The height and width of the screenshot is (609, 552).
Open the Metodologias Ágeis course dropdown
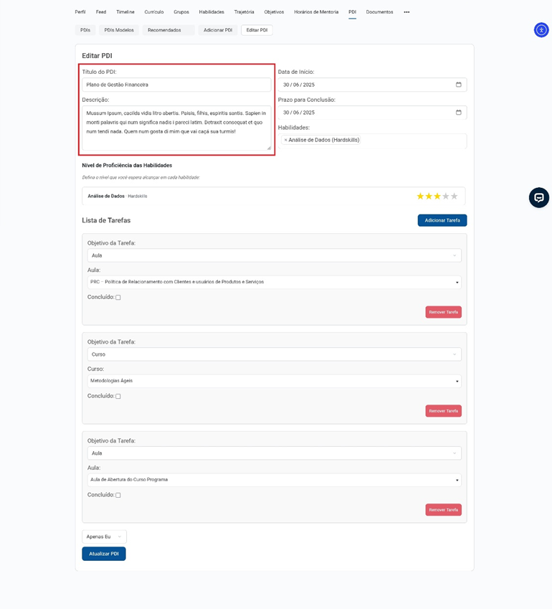coord(274,381)
